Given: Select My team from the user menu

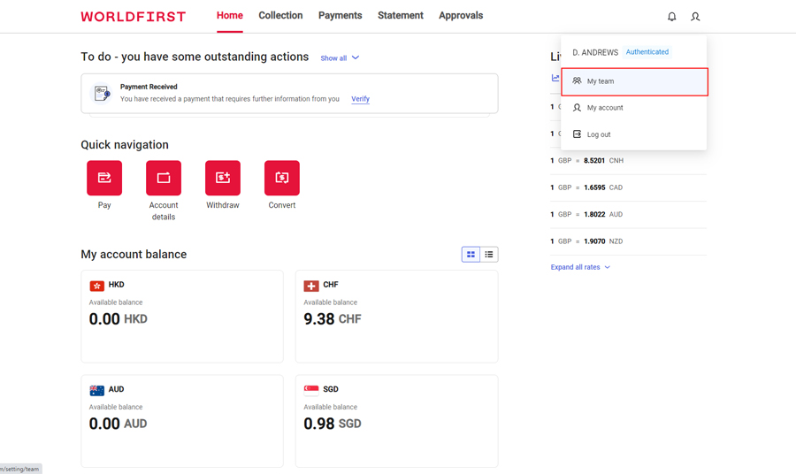Looking at the screenshot, I should click(633, 81).
